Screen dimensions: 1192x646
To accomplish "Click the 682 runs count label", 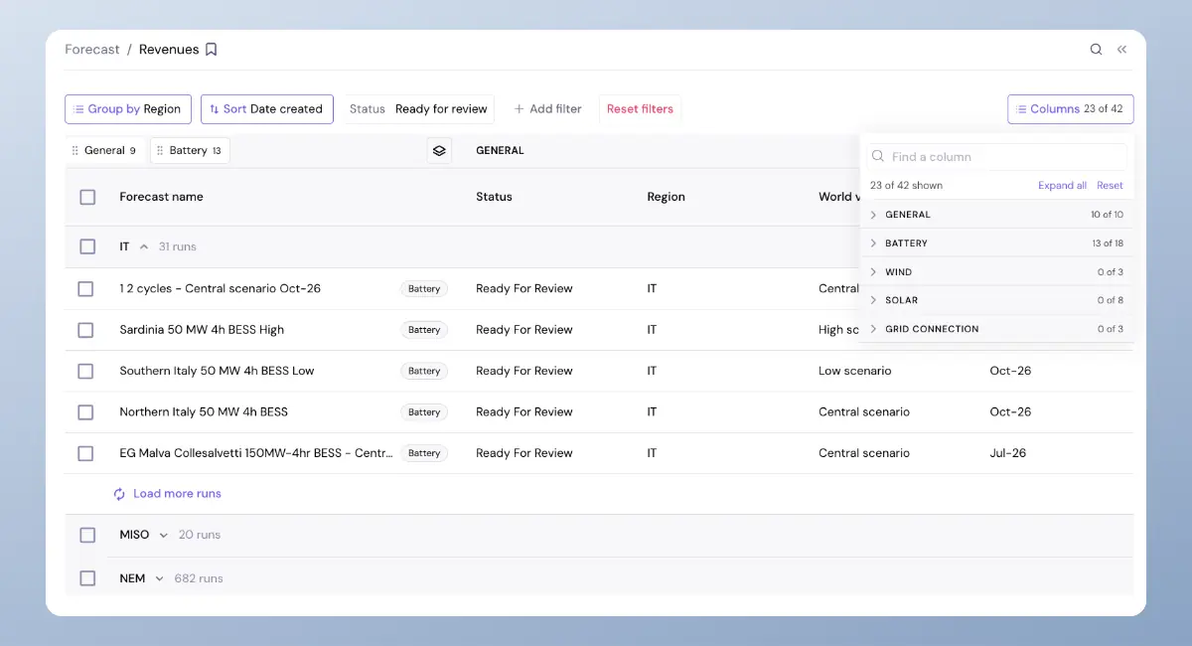I will [199, 578].
